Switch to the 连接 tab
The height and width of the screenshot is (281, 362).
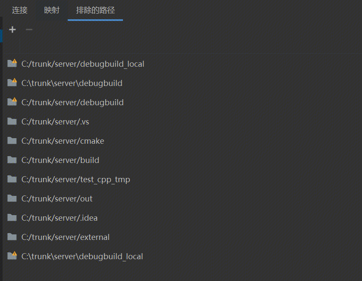tap(20, 10)
